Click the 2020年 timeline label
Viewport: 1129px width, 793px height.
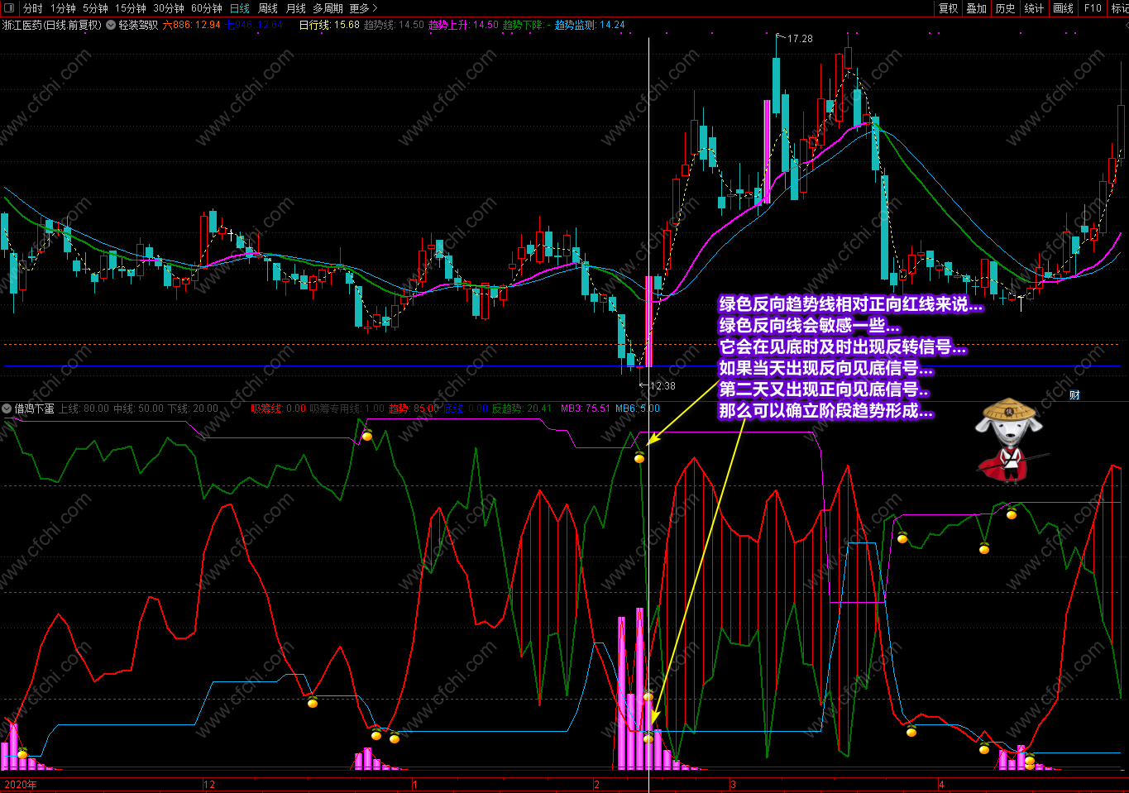[21, 785]
